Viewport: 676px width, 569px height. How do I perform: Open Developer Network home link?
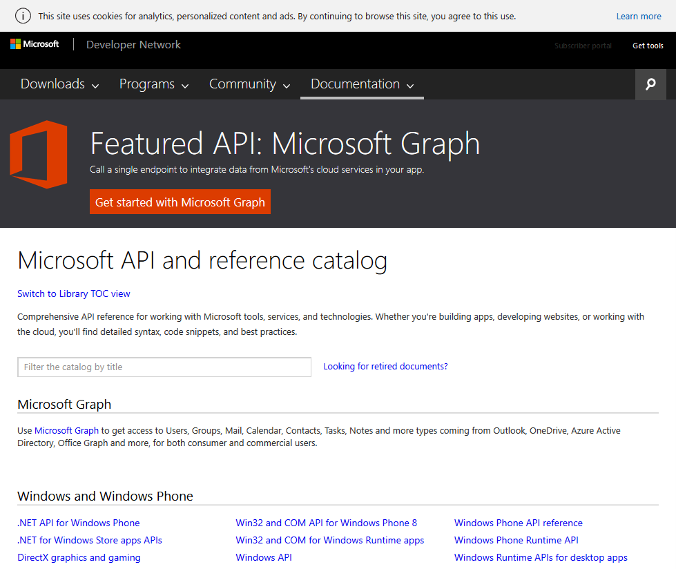pyautogui.click(x=133, y=44)
